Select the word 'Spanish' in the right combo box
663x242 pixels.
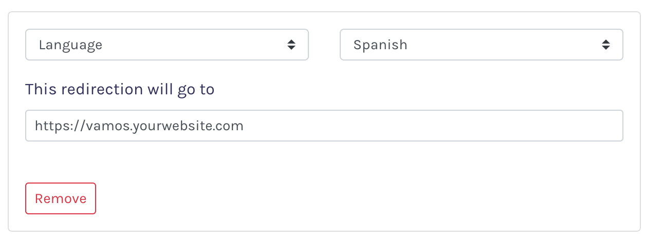(x=380, y=45)
